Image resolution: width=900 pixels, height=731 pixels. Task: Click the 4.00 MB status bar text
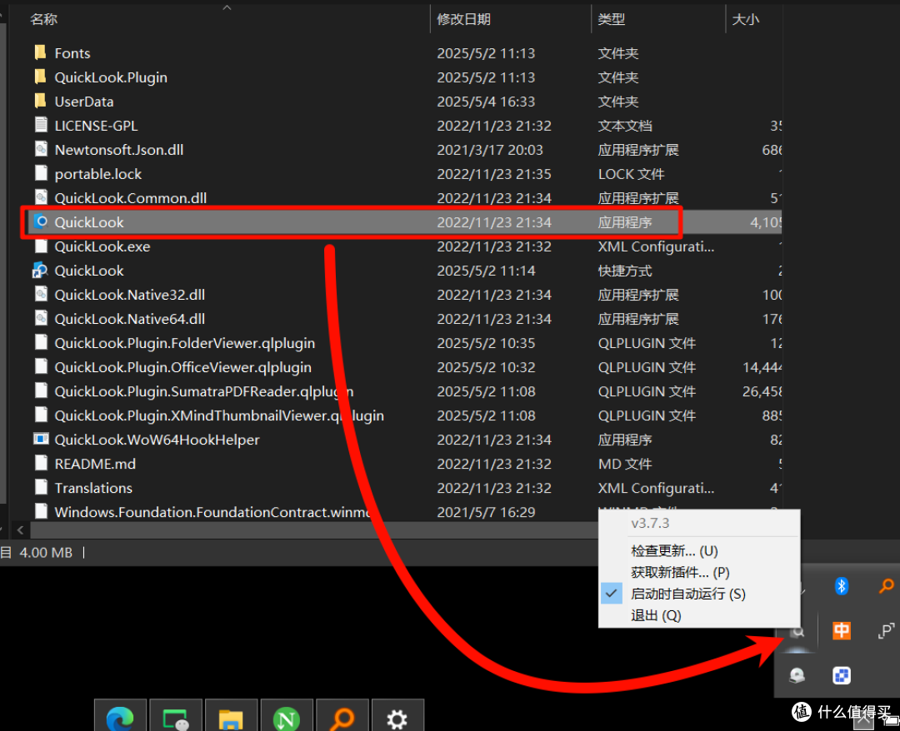[x=46, y=552]
